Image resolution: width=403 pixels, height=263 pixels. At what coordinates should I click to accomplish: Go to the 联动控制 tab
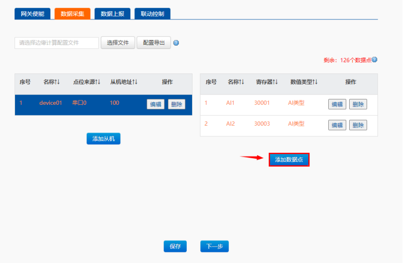[152, 14]
